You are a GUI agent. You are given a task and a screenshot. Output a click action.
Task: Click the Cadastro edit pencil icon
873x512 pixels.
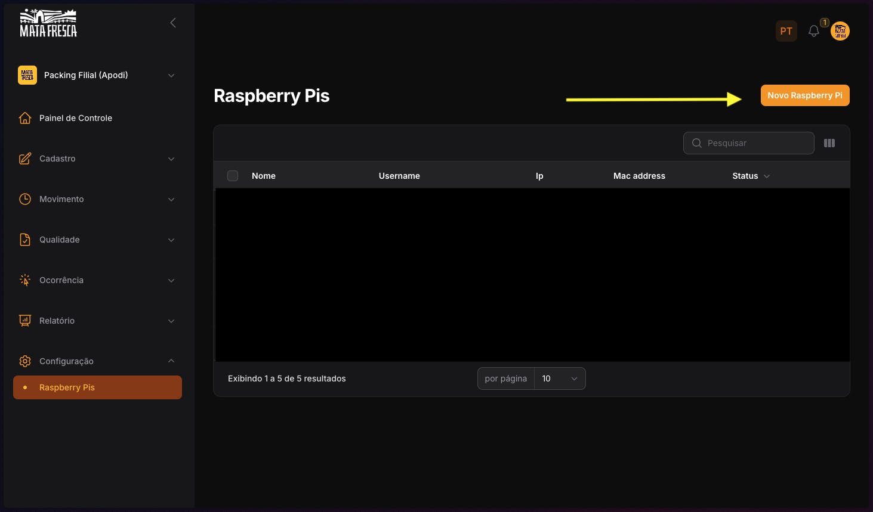[x=25, y=159]
